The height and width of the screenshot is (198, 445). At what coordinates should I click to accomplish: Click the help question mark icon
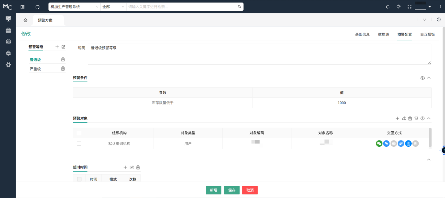coord(439,20)
